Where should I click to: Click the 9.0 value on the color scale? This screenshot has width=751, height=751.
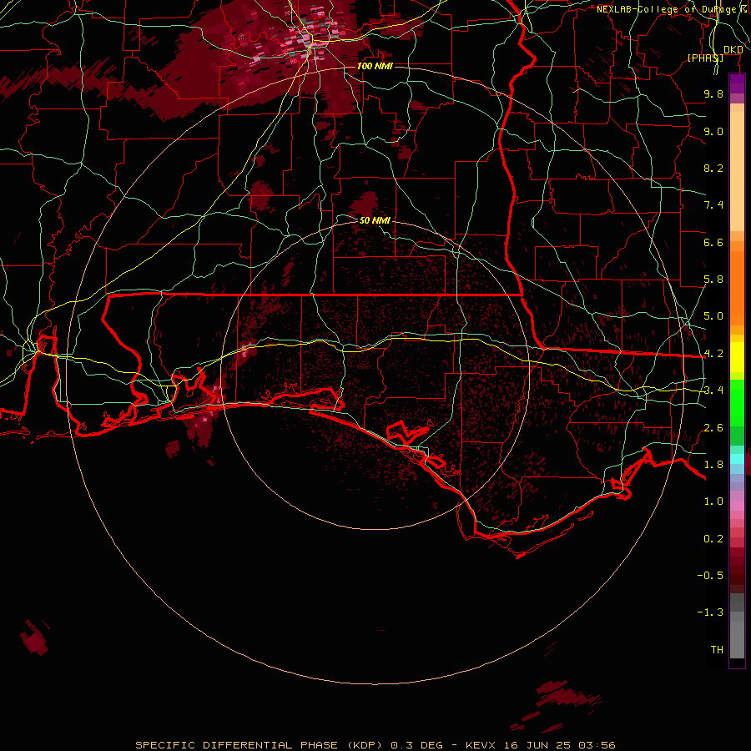tap(713, 131)
